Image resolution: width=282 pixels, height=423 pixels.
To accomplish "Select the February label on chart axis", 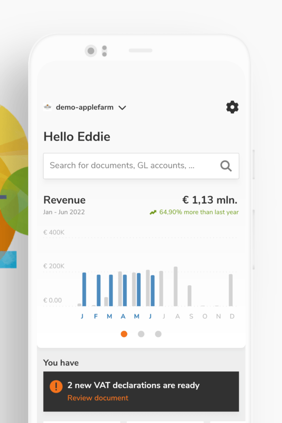I will (x=96, y=316).
